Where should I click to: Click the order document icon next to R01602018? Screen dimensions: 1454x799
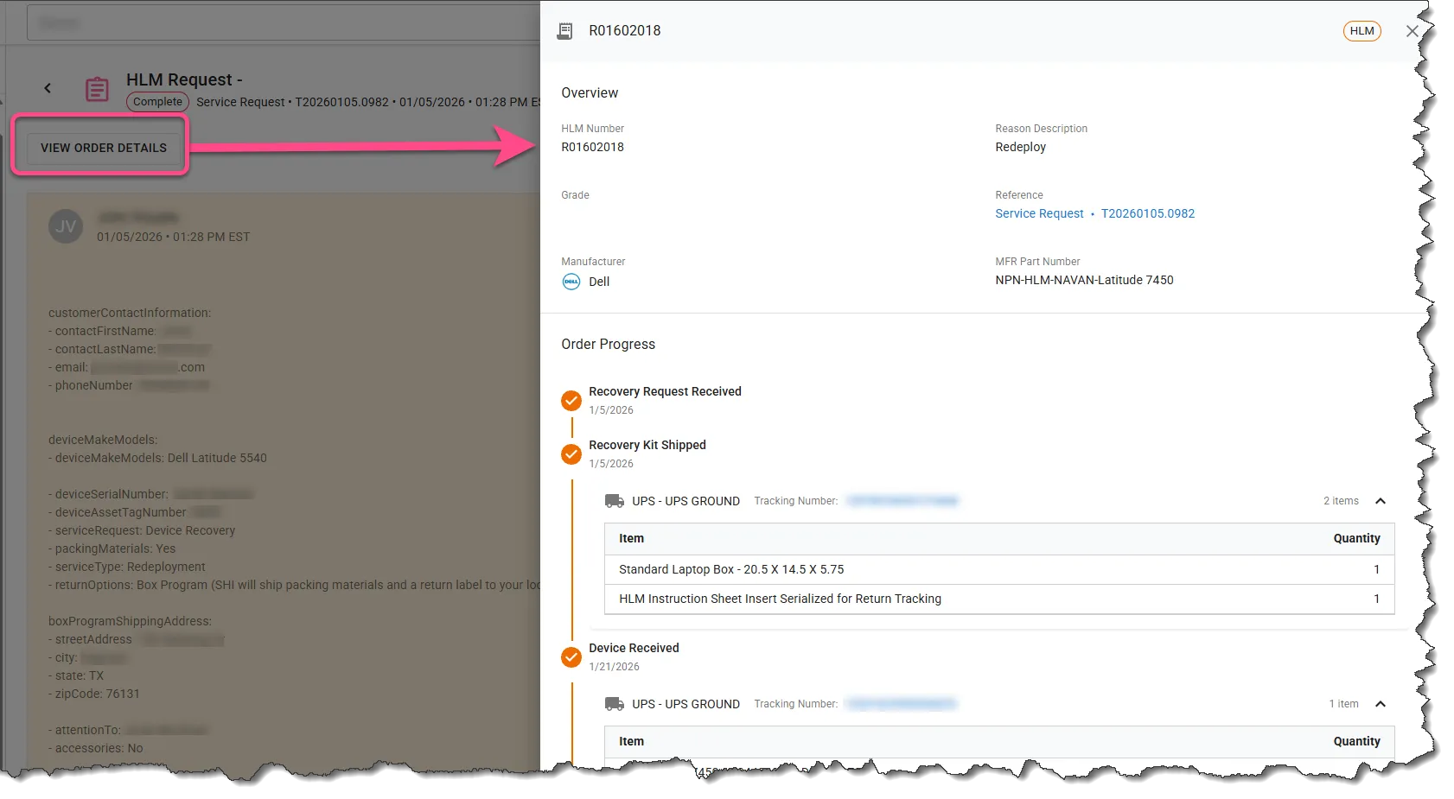point(564,31)
